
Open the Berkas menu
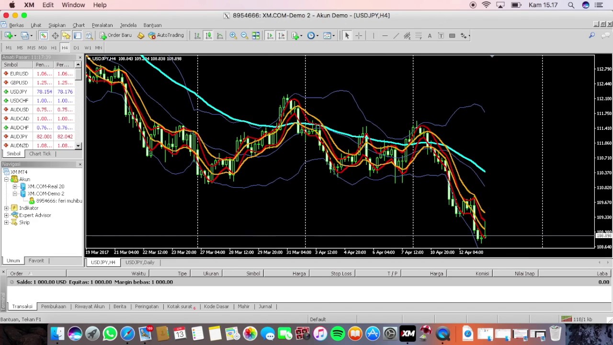click(x=16, y=25)
